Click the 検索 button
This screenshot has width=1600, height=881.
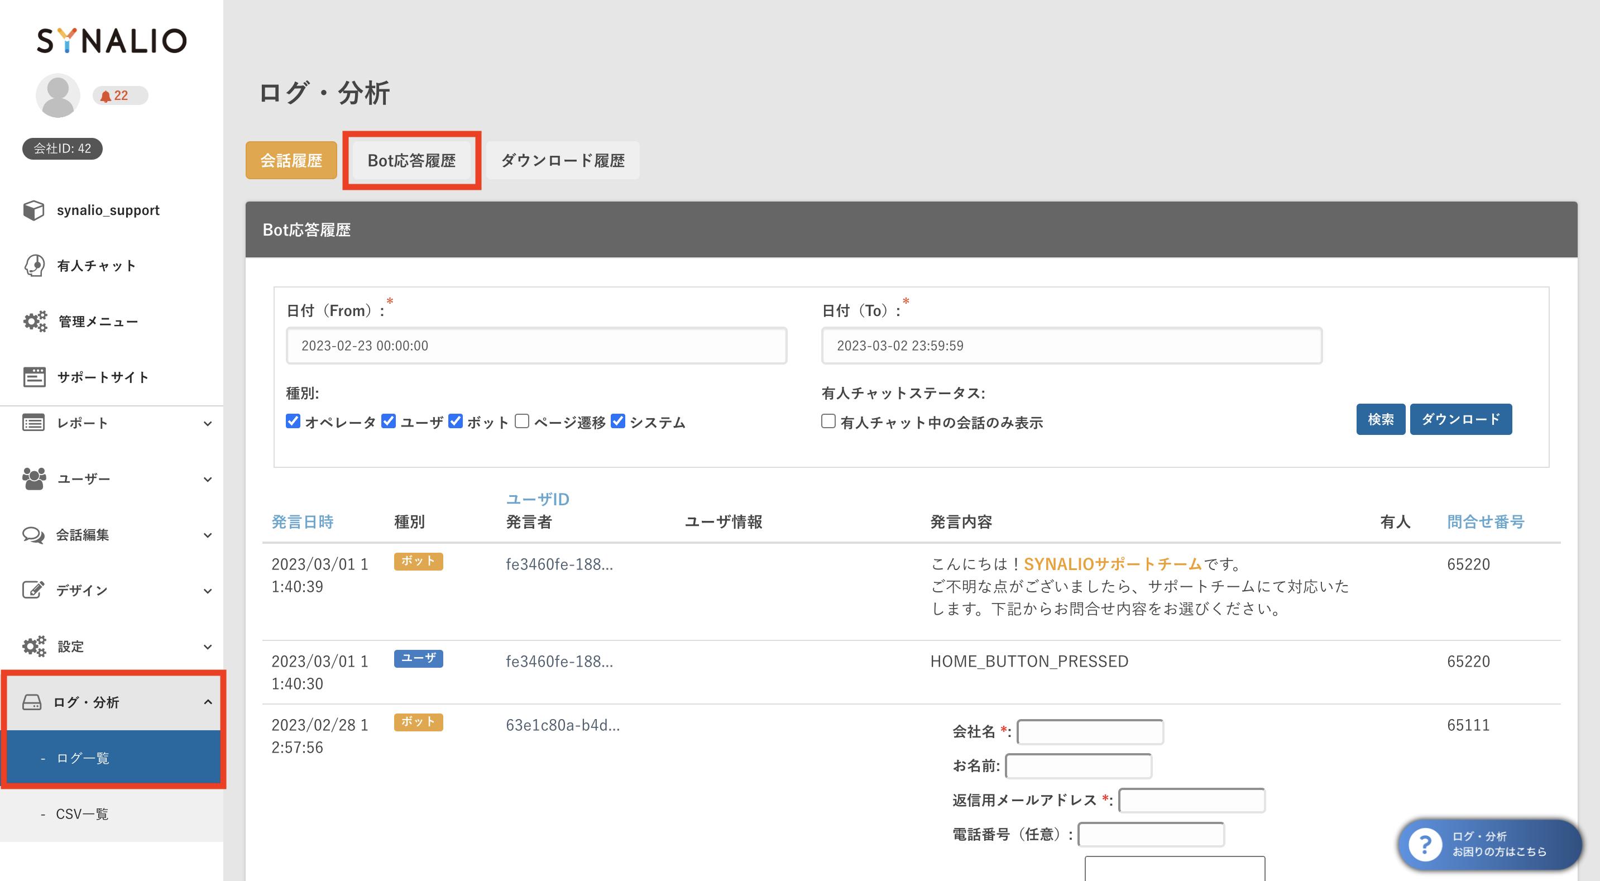pyautogui.click(x=1381, y=419)
